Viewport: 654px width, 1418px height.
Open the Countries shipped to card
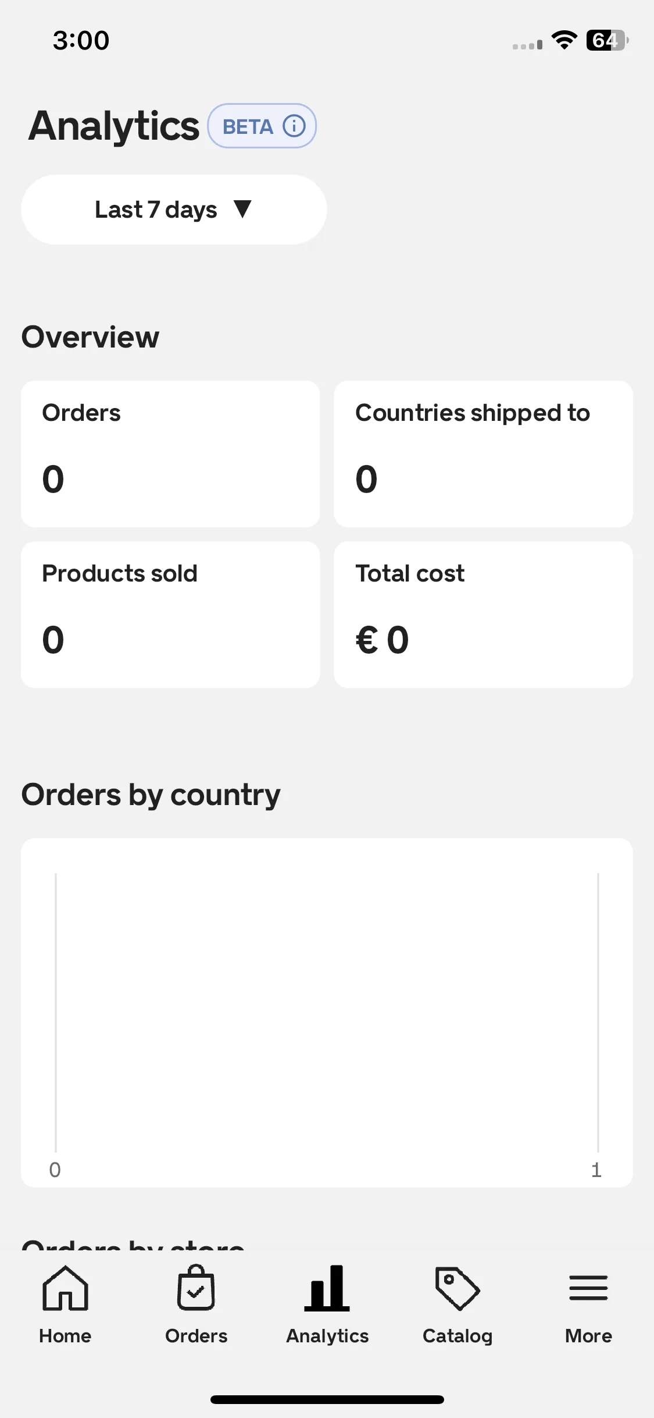484,454
